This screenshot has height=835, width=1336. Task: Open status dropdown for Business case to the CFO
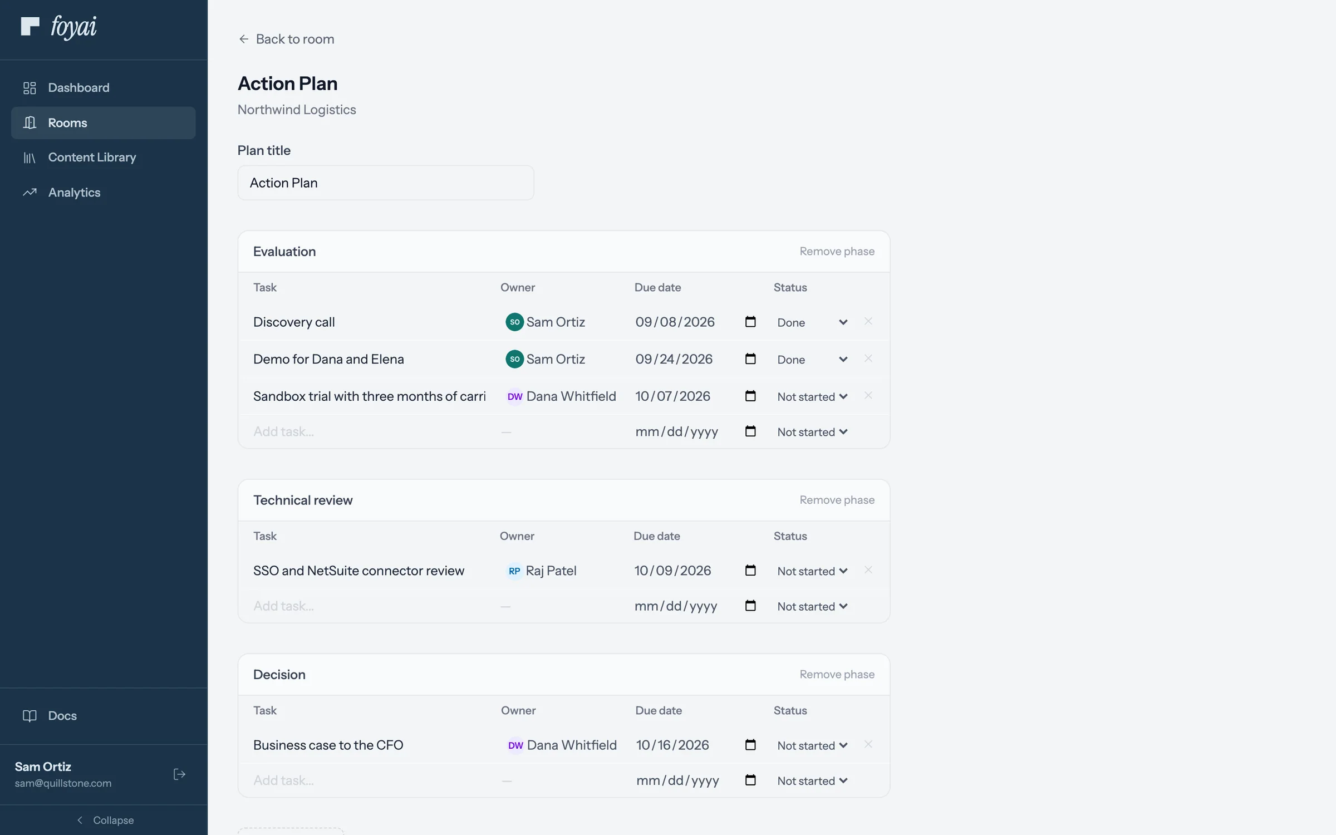click(x=812, y=745)
